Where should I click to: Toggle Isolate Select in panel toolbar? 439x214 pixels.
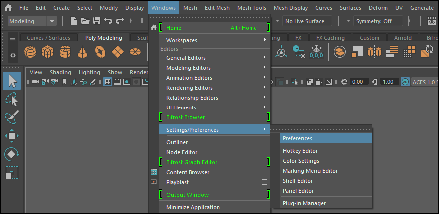(x=295, y=82)
